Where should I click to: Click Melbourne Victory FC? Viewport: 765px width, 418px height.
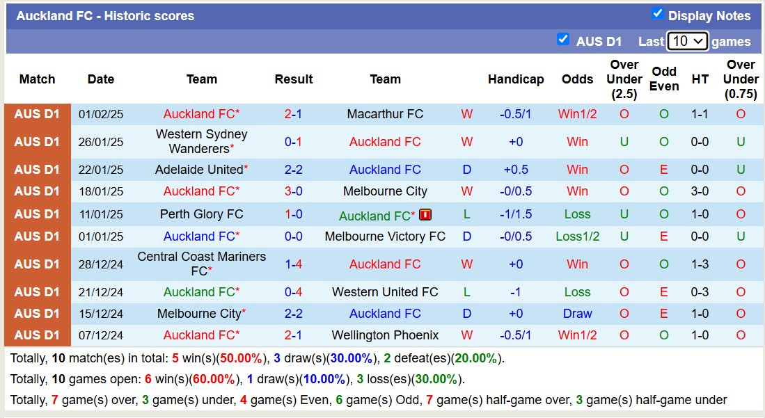click(x=385, y=236)
